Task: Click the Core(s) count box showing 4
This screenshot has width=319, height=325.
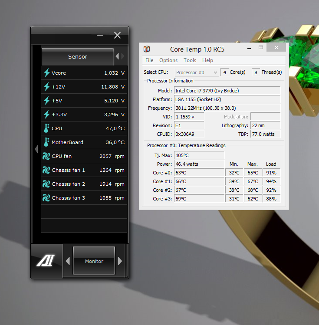Action: [225, 72]
